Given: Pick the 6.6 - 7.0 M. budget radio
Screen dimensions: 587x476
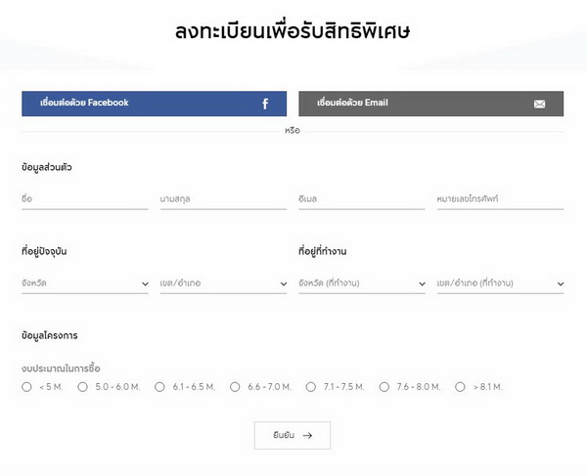Looking at the screenshot, I should point(235,387).
